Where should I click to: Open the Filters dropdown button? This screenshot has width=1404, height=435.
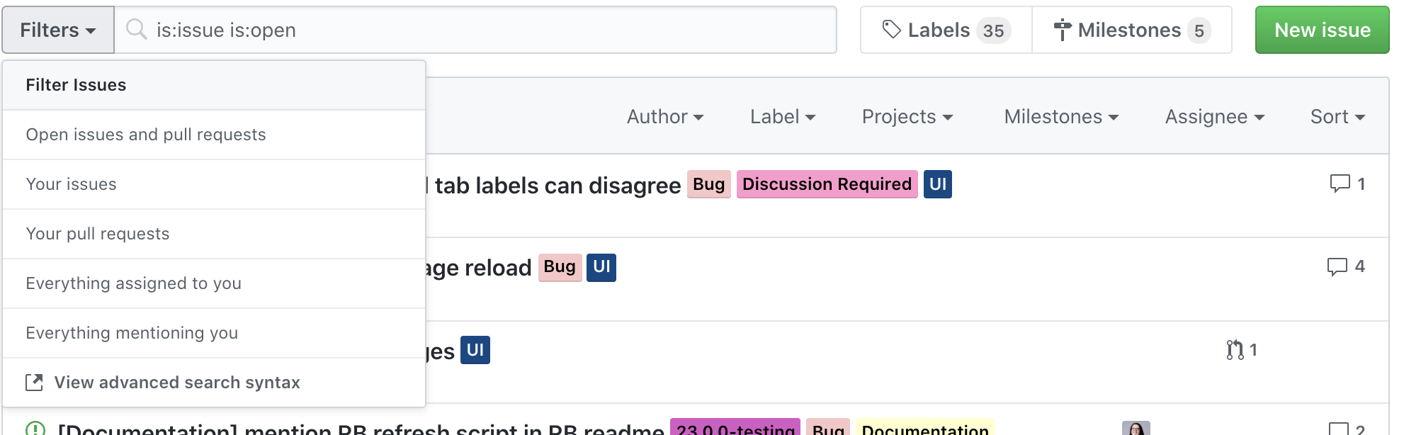point(58,30)
